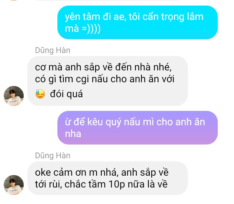The image size is (234, 204).
Task: Click the partially visible avatar at the top edge
Action: (14, 0)
